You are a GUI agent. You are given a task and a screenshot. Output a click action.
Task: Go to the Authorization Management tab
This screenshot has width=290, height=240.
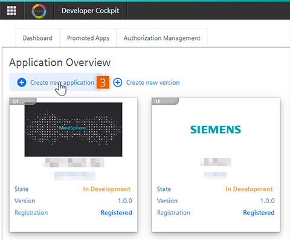pos(162,38)
